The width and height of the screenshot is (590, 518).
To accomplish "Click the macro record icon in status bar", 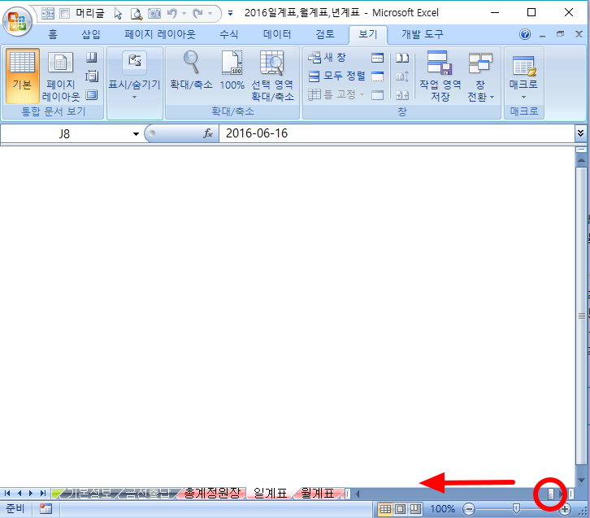I will click(46, 509).
